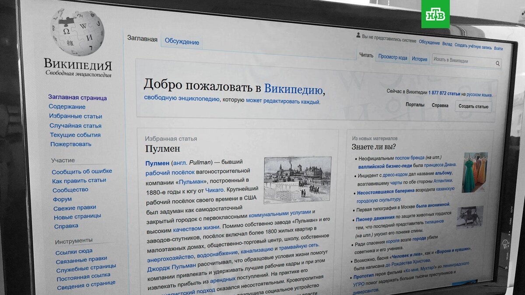The height and width of the screenshot is (295, 525).
Task: Click водоснабжение link
Action: (x=217, y=253)
